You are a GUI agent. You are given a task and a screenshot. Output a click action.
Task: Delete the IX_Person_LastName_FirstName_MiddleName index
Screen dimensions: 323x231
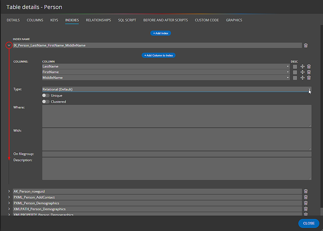click(306, 45)
